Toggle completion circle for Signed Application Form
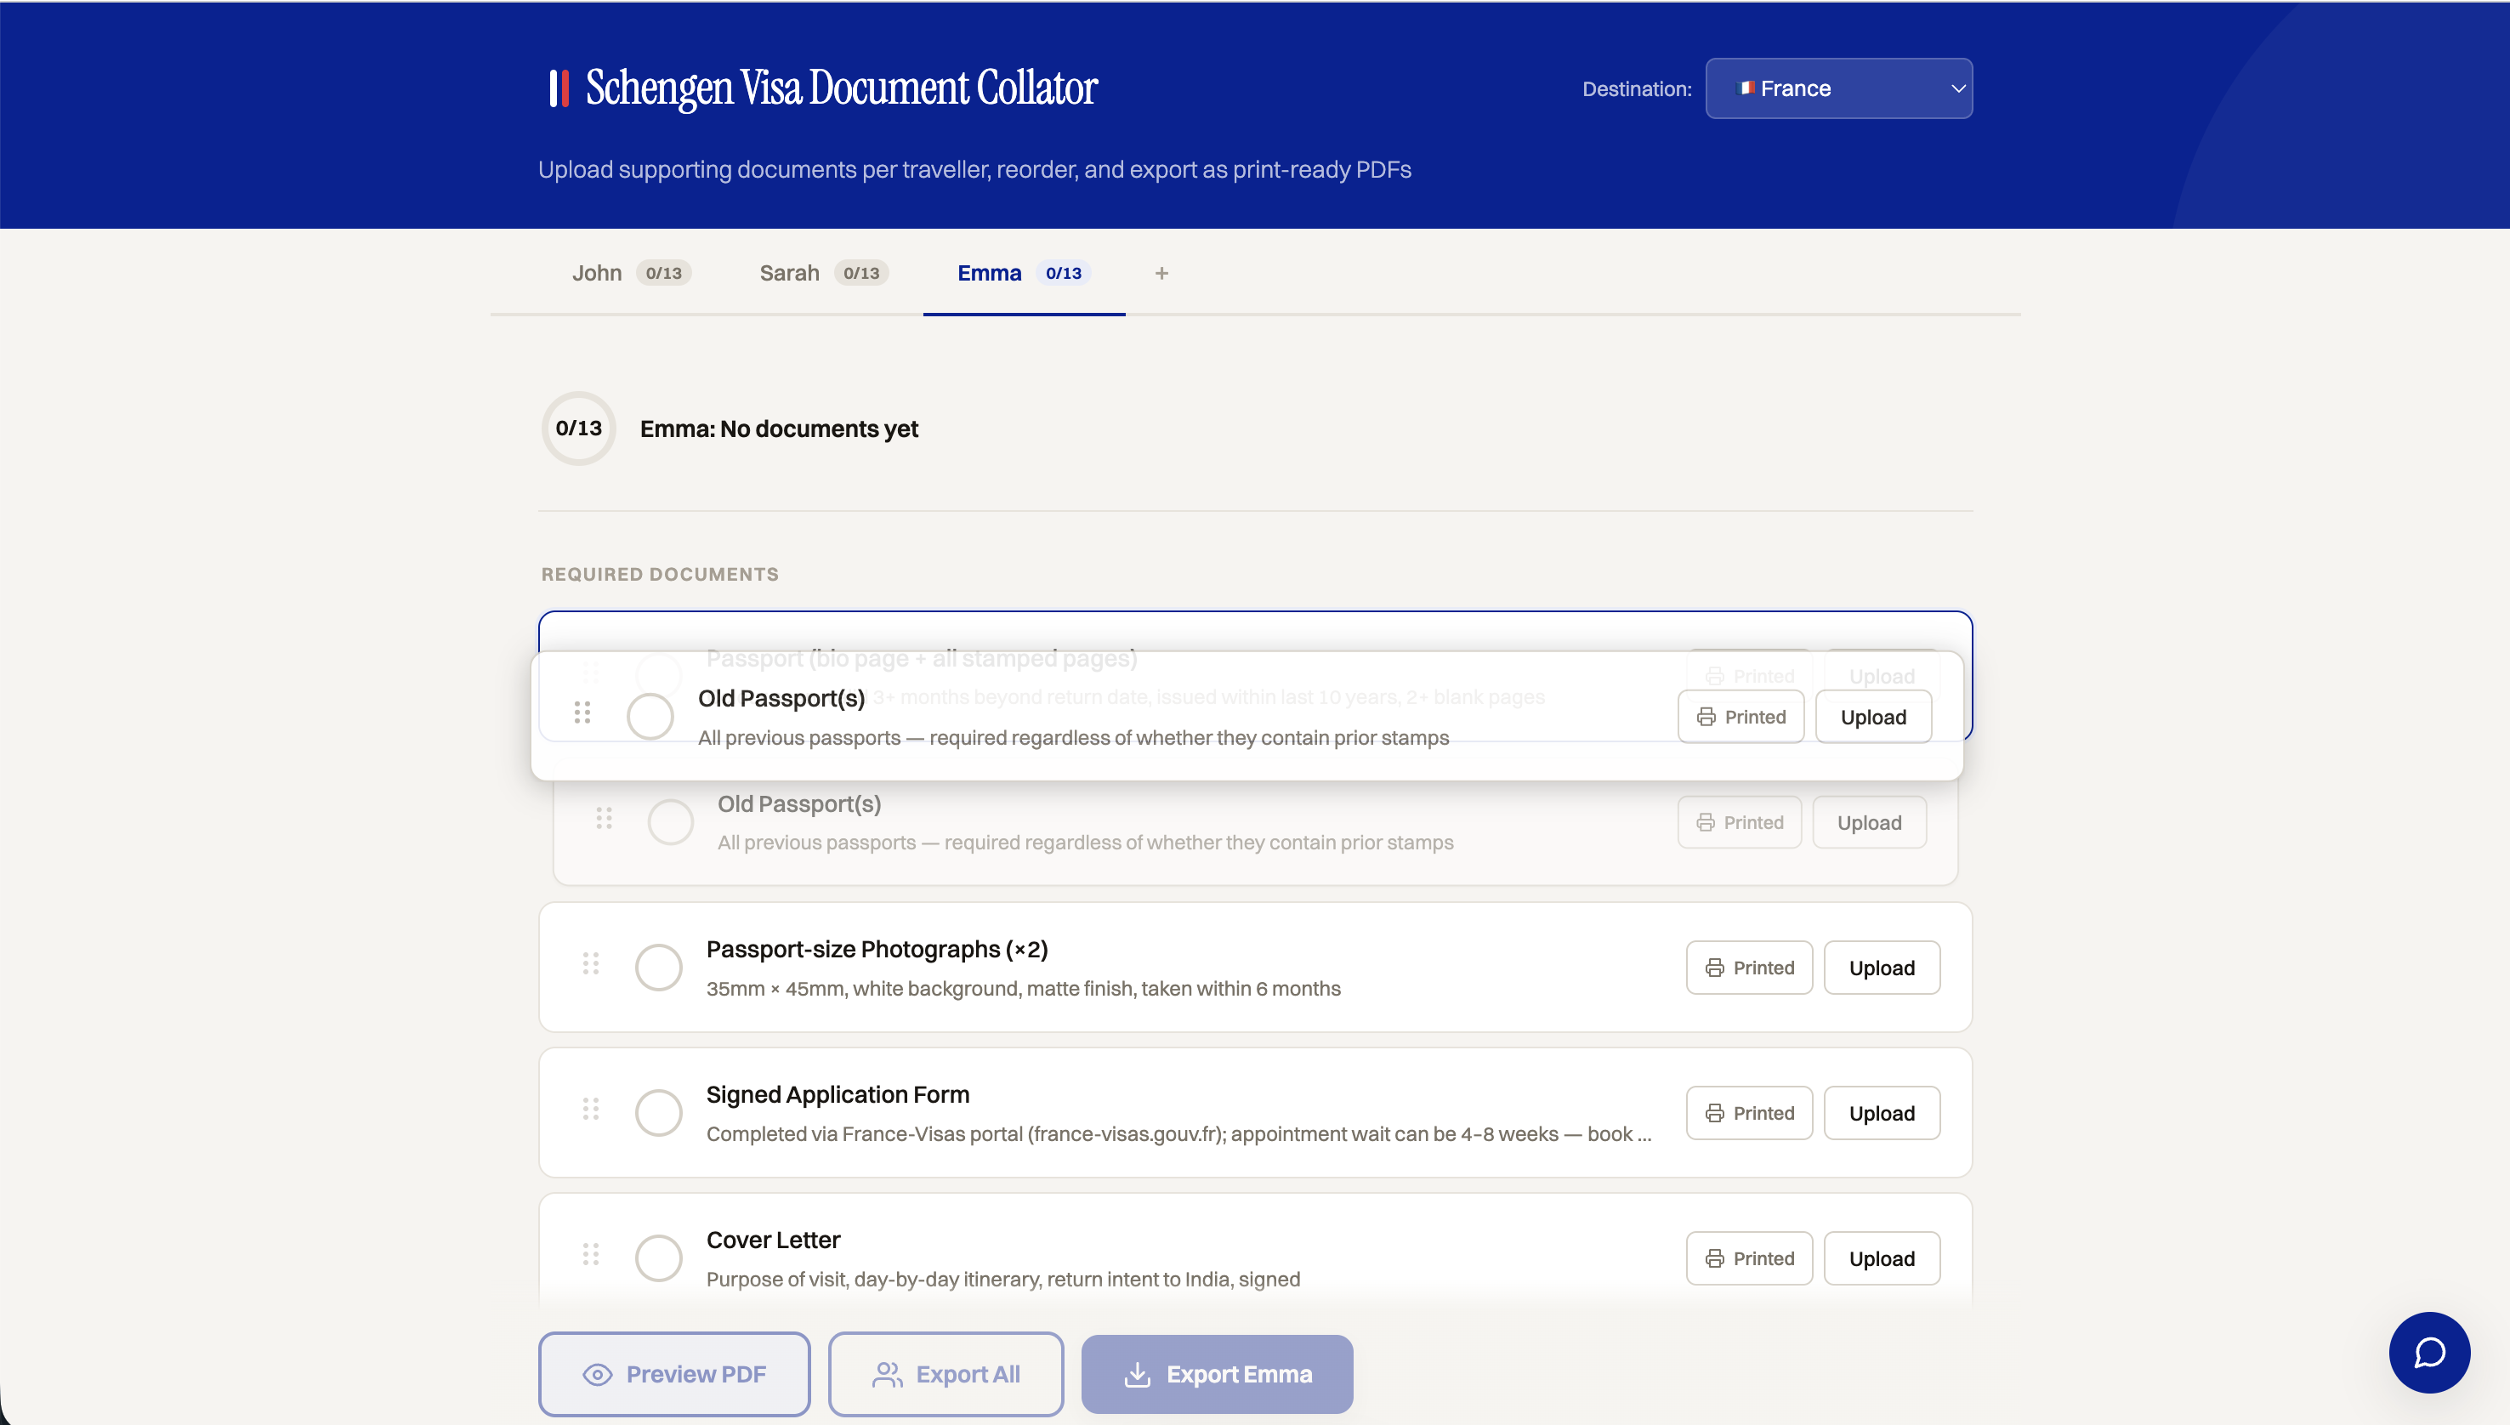The width and height of the screenshot is (2510, 1425). (659, 1113)
